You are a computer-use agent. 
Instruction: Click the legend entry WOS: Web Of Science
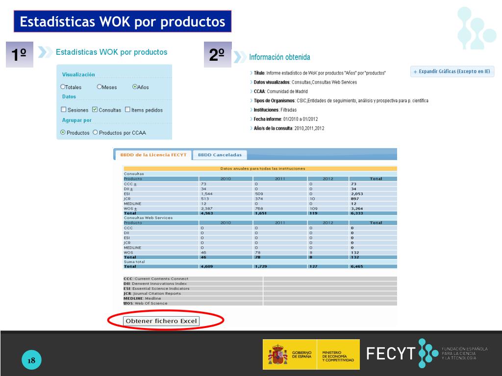[x=145, y=304]
